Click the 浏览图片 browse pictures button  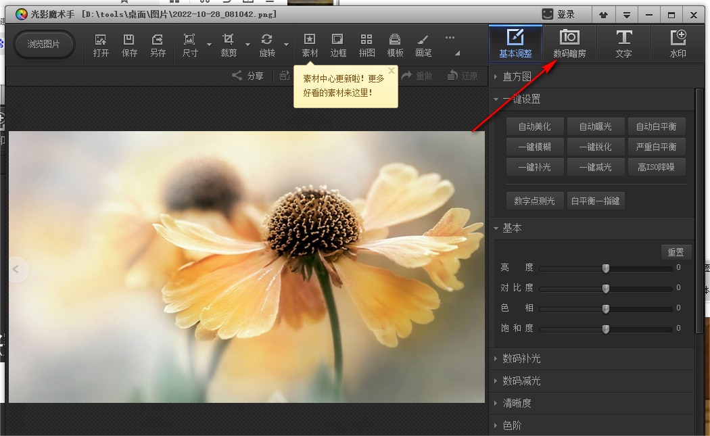click(x=44, y=45)
